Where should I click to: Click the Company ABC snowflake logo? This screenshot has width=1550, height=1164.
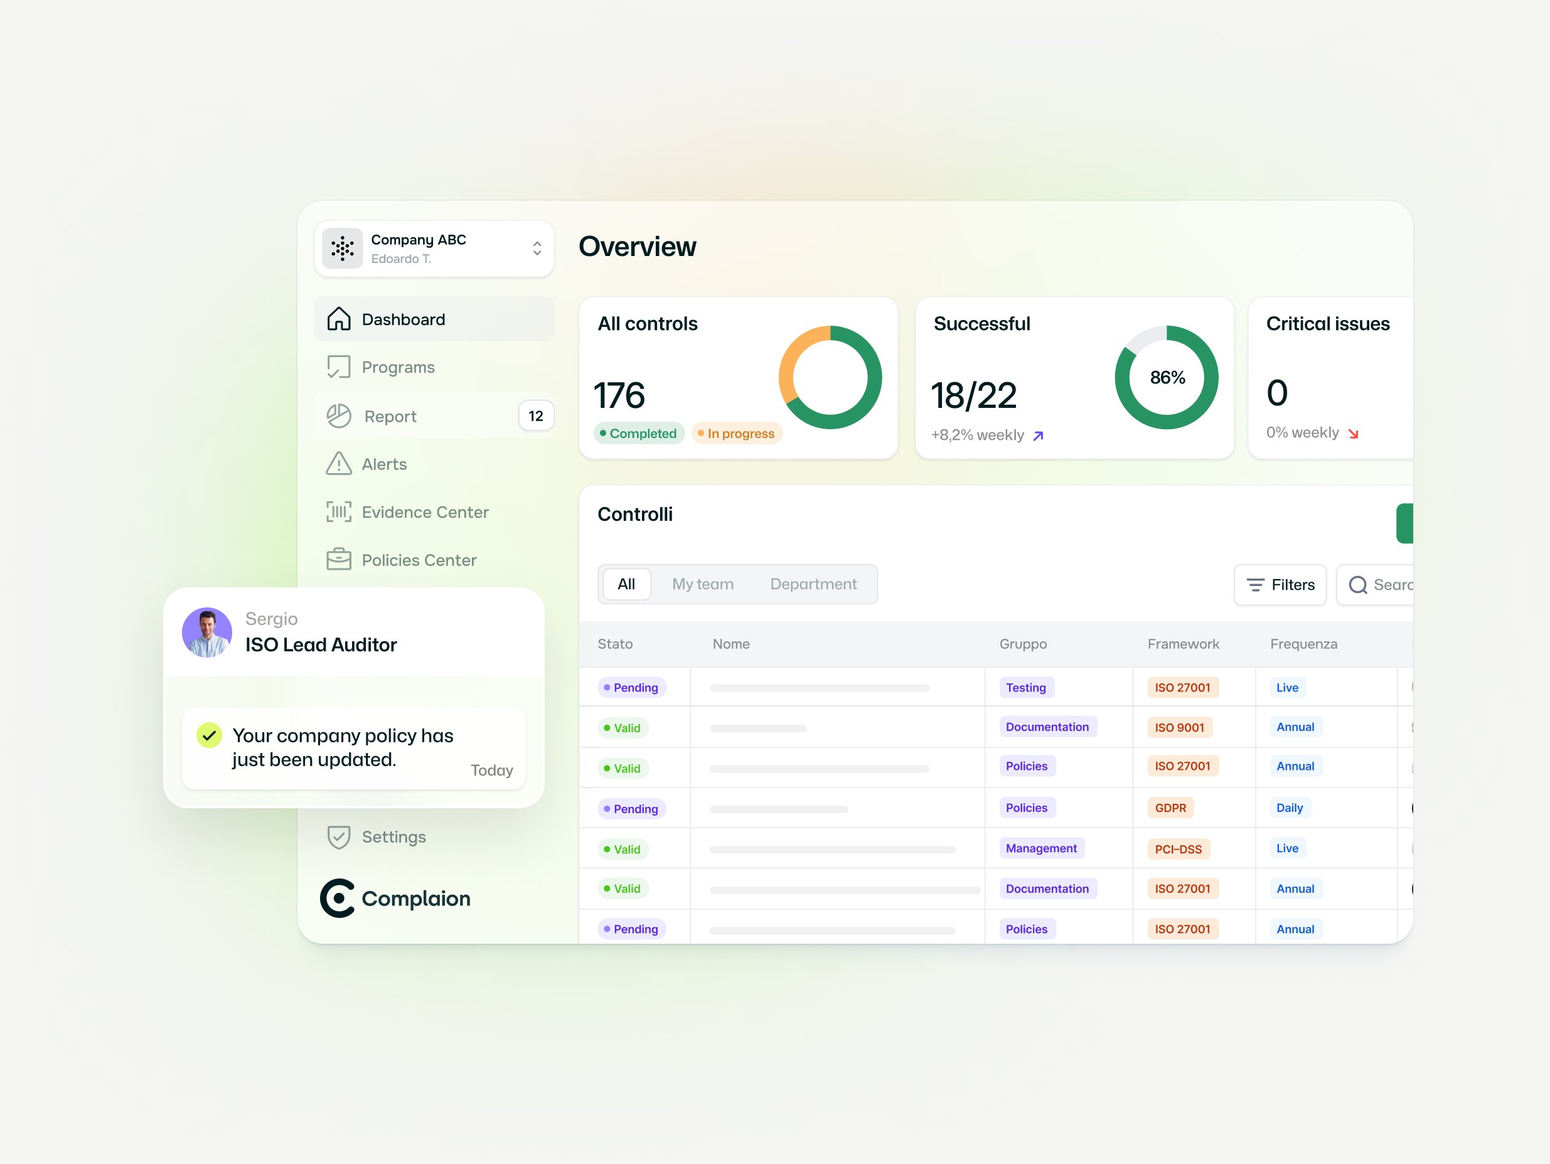[x=342, y=248]
